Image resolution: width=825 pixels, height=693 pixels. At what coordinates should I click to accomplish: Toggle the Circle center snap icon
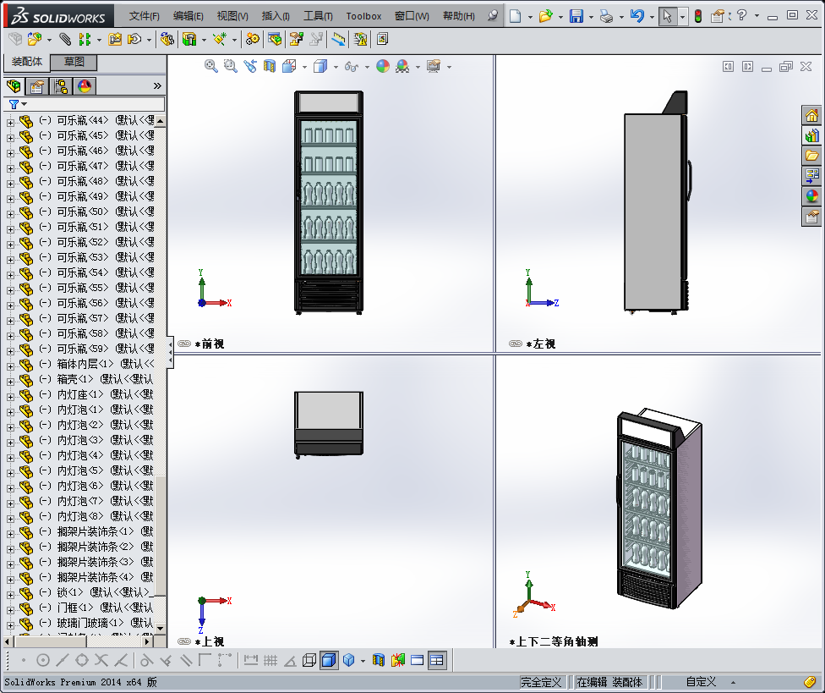coord(43,660)
